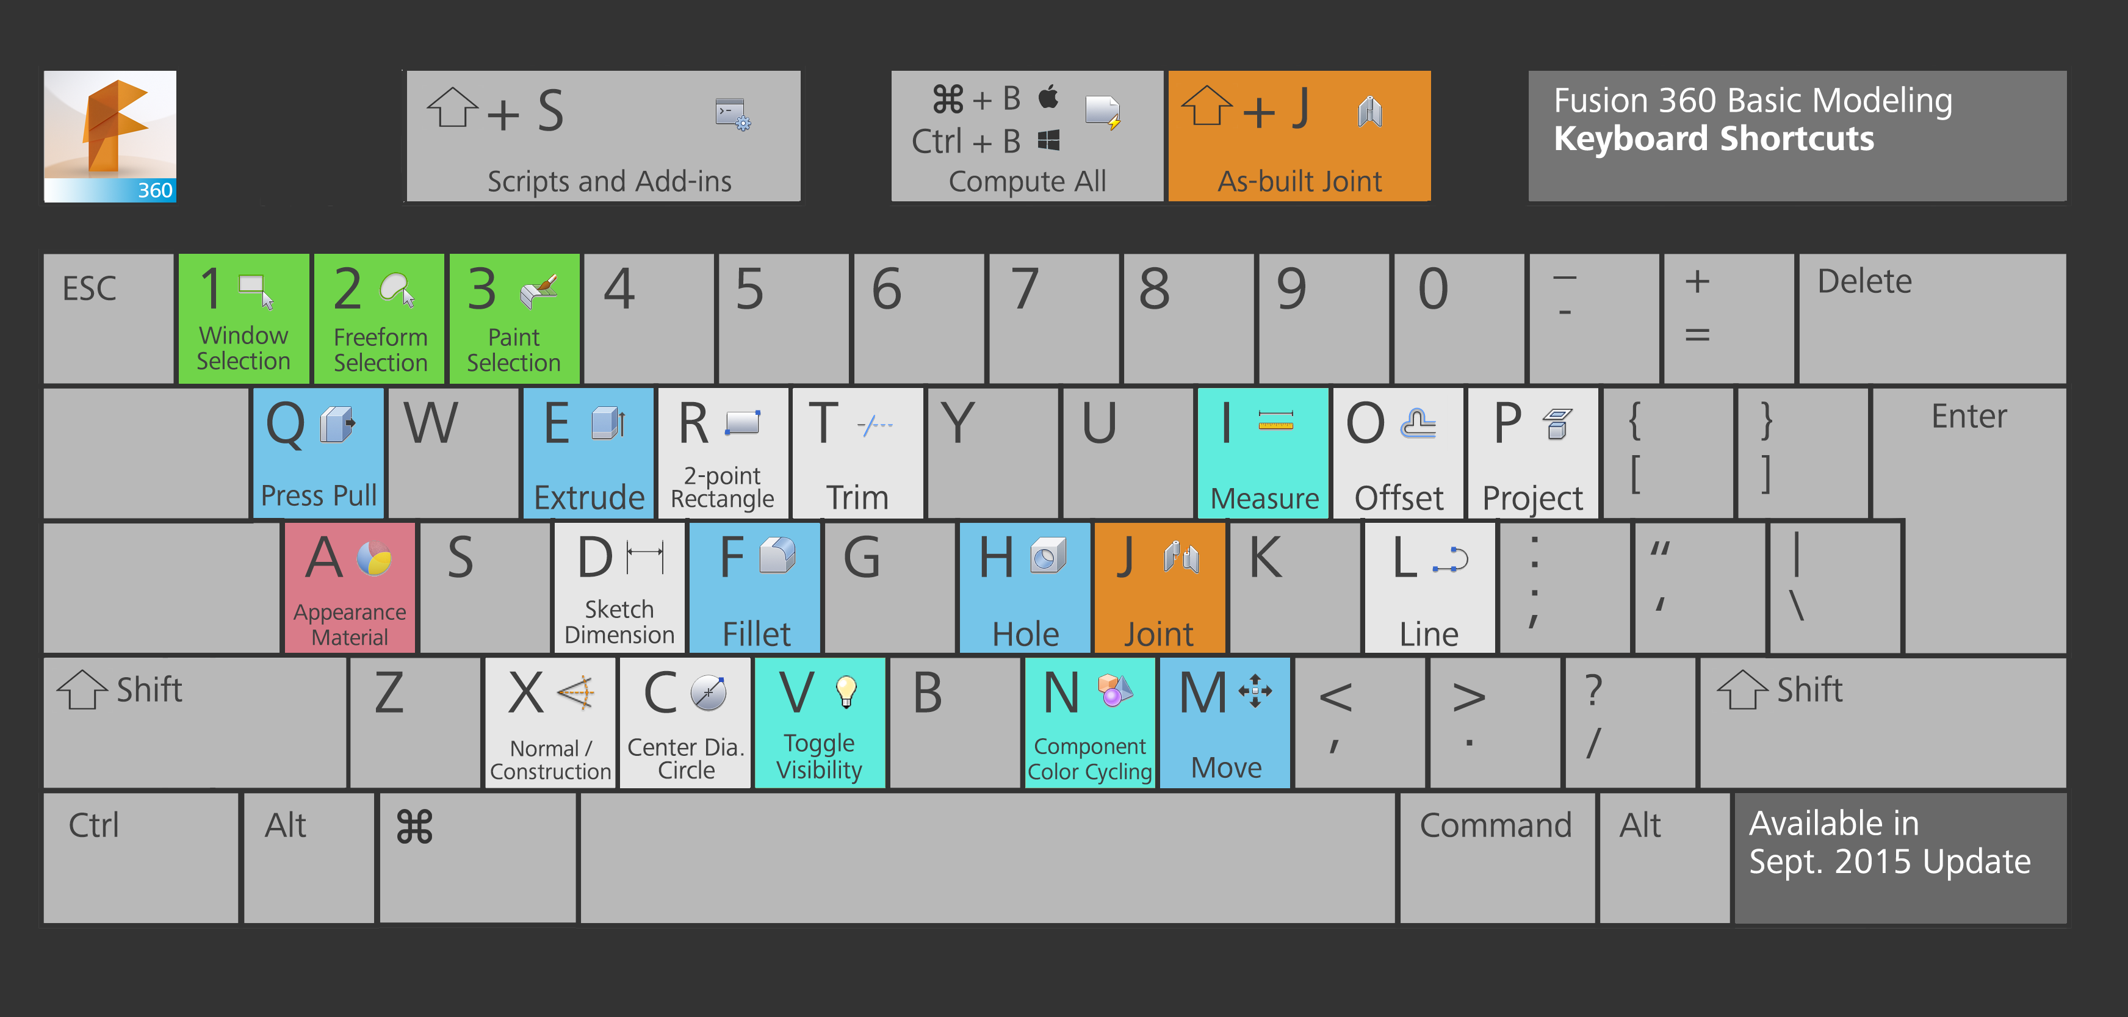Click the space bar

pos(987,858)
